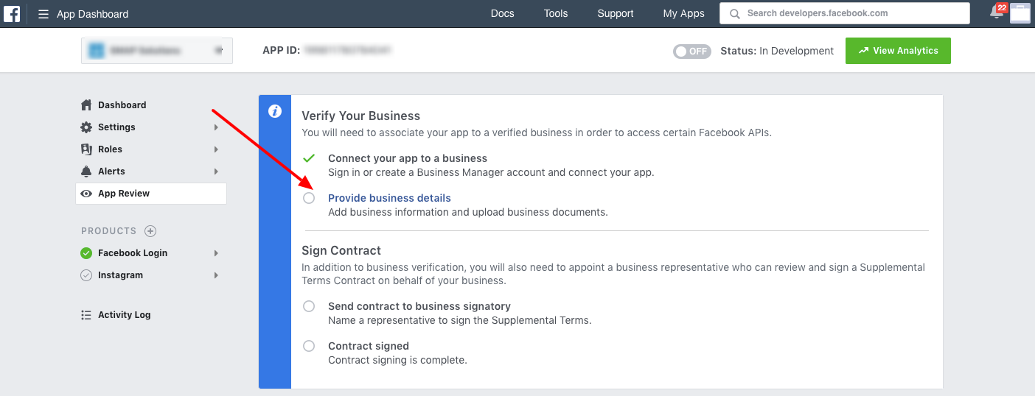Click the Contract signed heading text

click(x=369, y=346)
